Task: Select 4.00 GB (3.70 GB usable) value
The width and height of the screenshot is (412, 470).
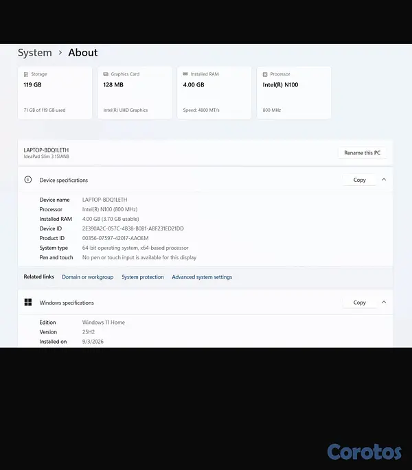Action: pos(111,219)
